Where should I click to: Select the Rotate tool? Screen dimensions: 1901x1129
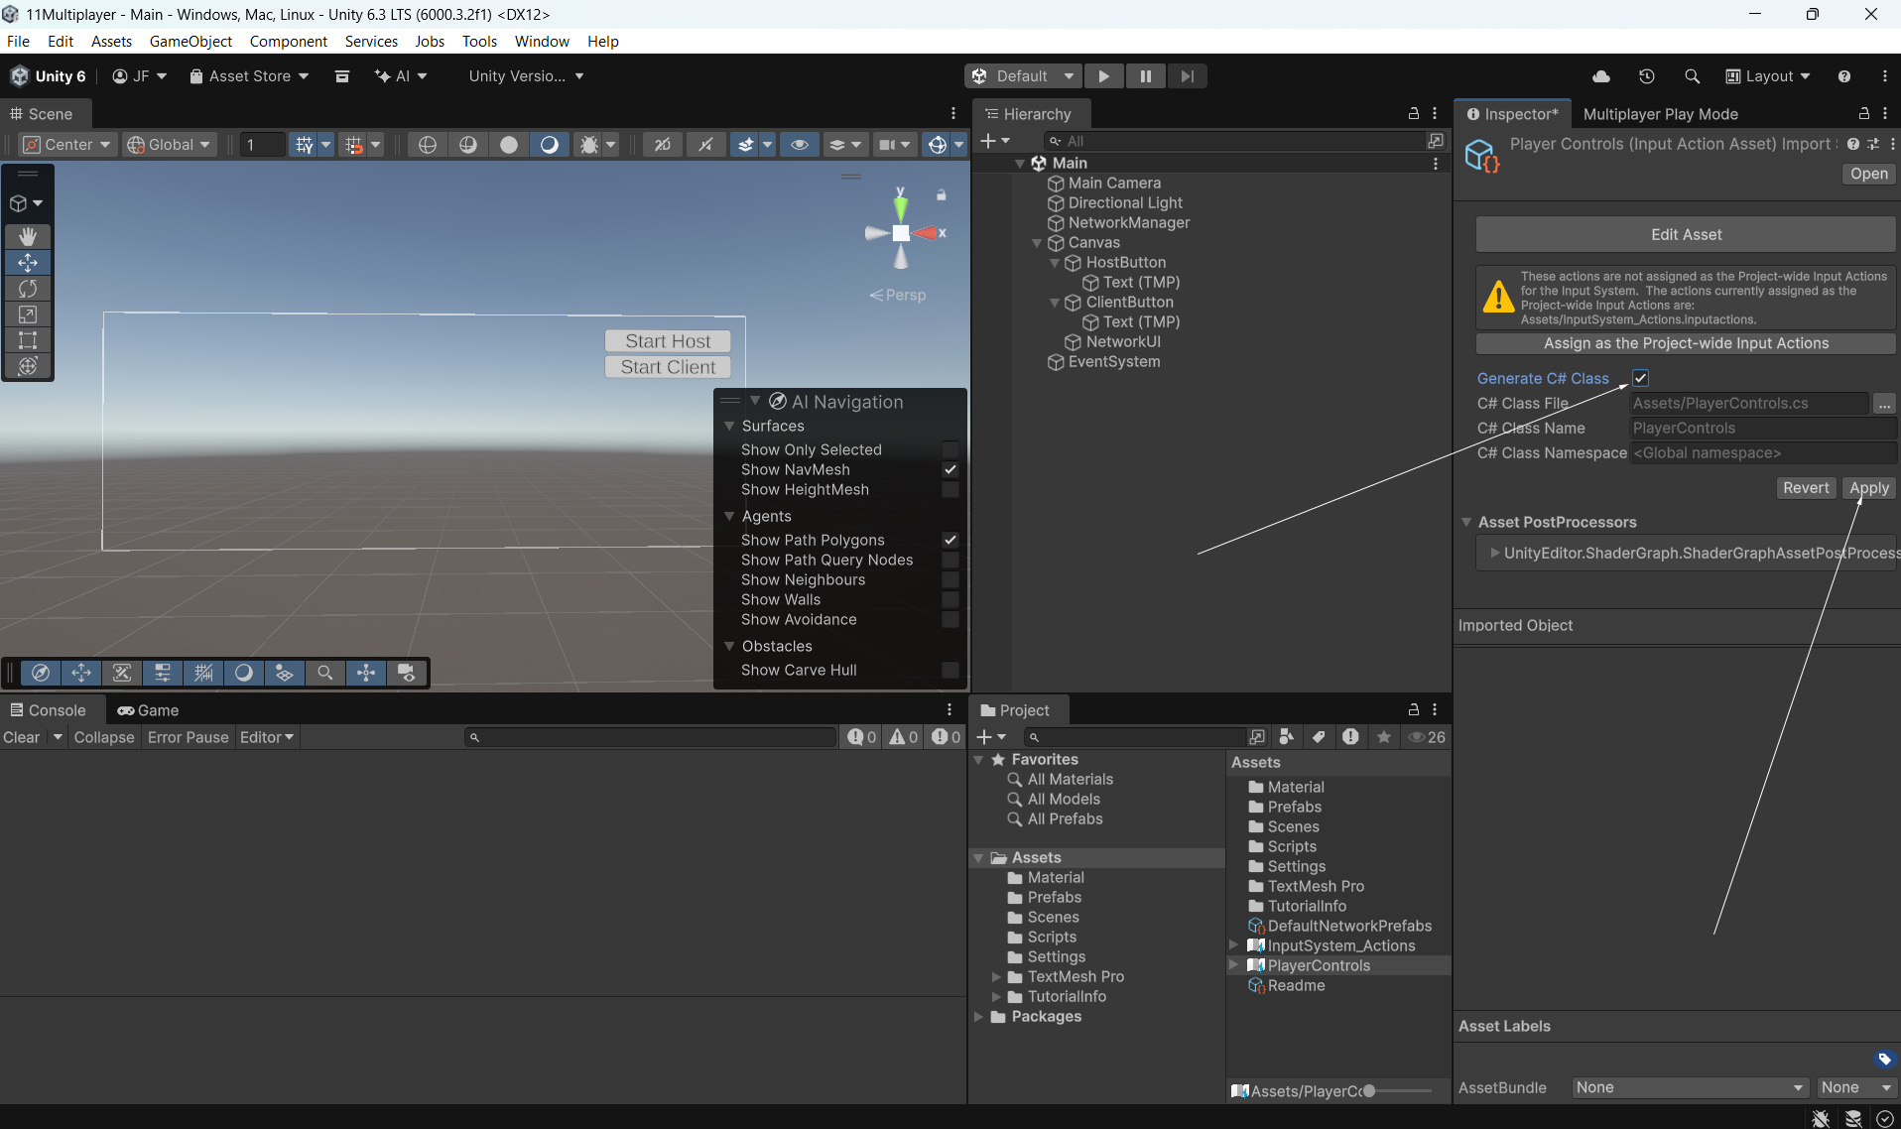[28, 289]
